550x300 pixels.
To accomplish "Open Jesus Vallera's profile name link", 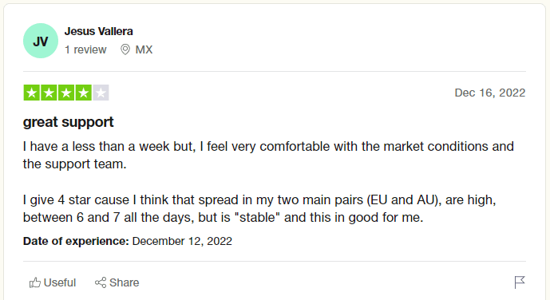I will pos(98,31).
